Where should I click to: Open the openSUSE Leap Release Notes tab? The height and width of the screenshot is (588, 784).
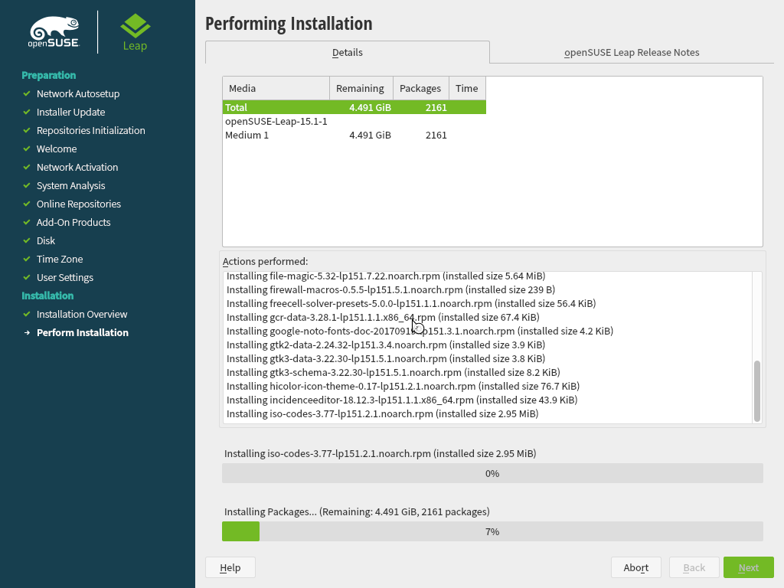pyautogui.click(x=632, y=53)
